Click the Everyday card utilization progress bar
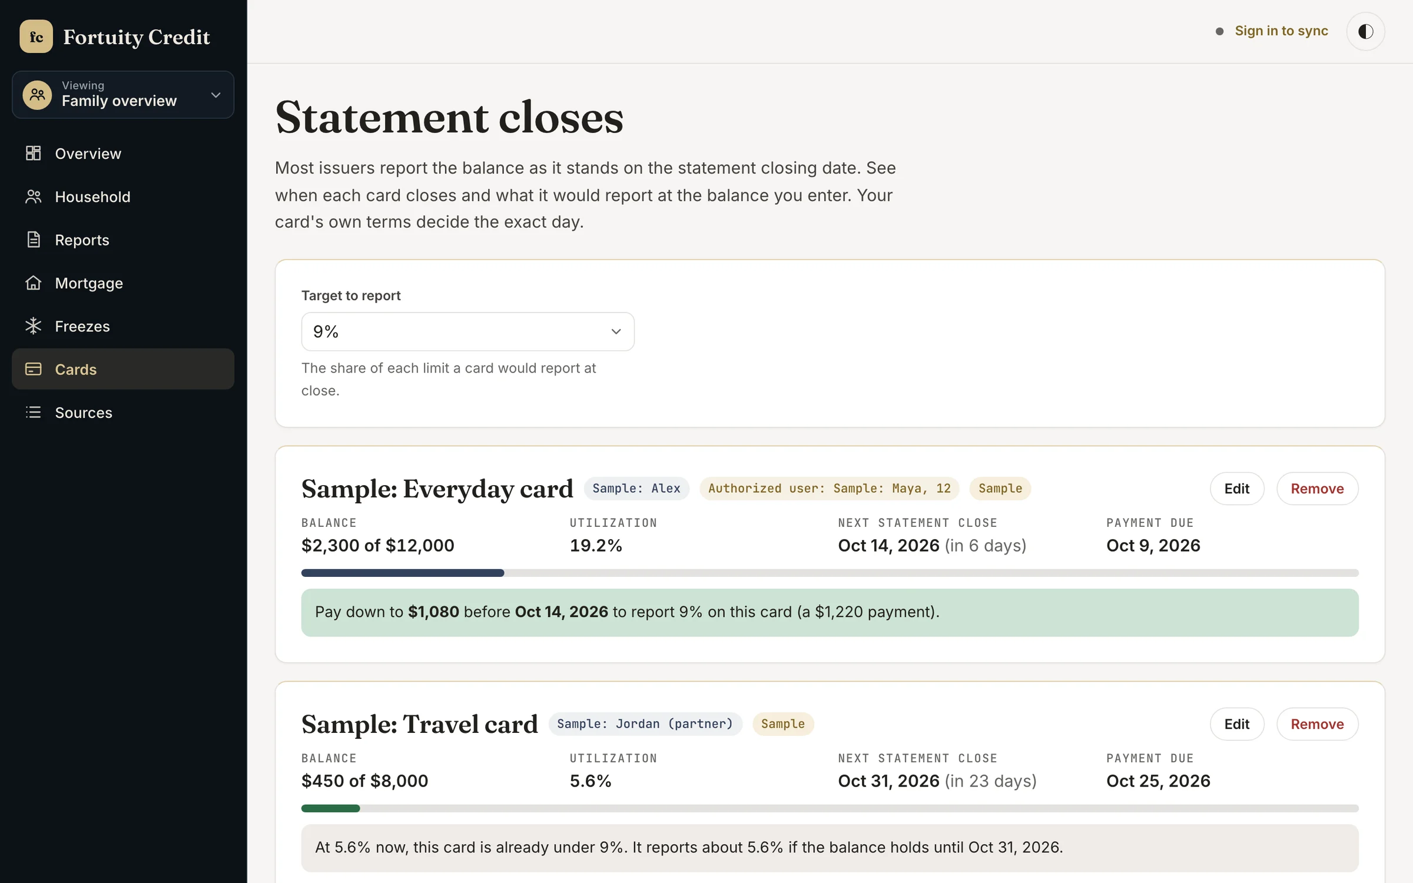Viewport: 1413px width, 883px height. click(830, 573)
